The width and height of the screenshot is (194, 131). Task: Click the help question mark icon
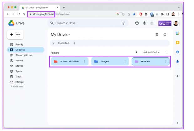(137, 23)
